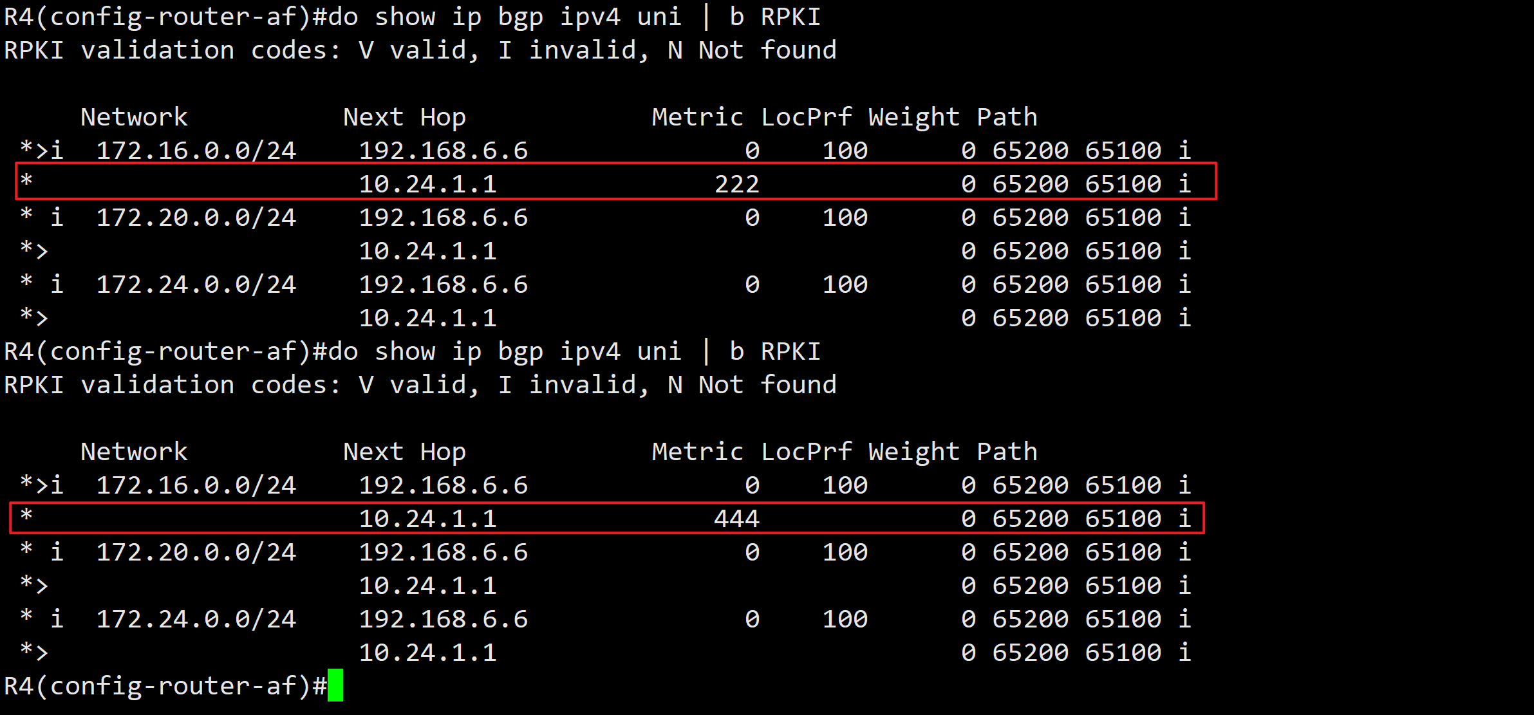This screenshot has width=1534, height=715.
Task: Click 172.24.0.0/24 in the first table
Action: [196, 284]
